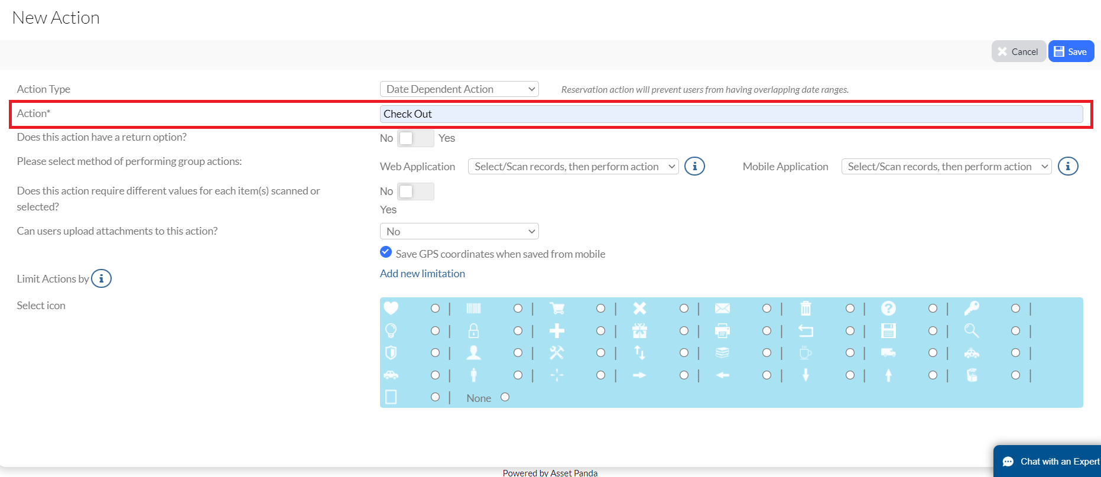Screen dimensions: 1101x477
Task: Click the shield icon
Action: point(391,353)
